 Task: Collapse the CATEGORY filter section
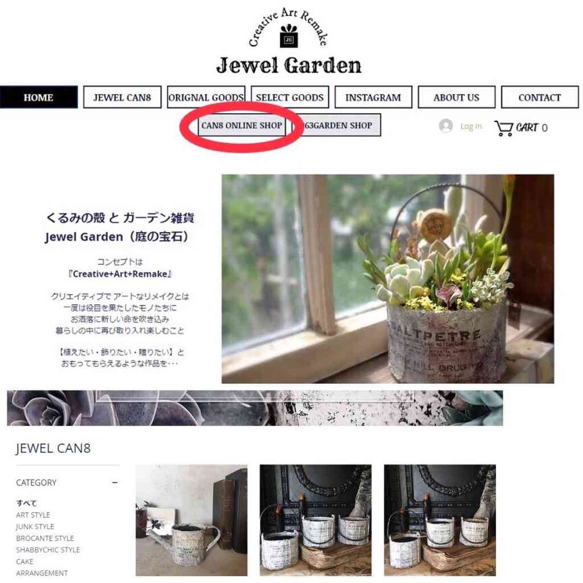tap(115, 483)
